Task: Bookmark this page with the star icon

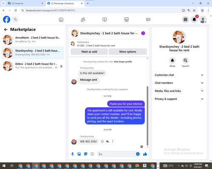Action: click(194, 11)
